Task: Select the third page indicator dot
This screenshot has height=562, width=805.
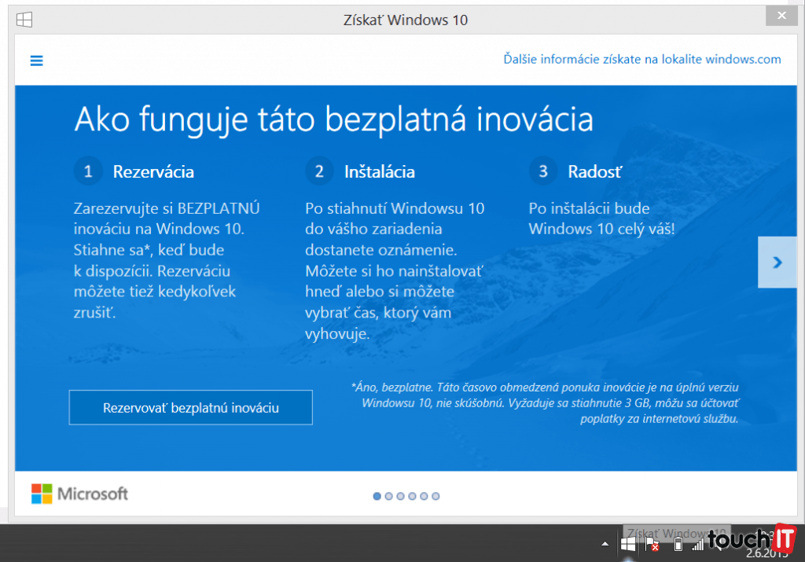Action: pos(401,496)
